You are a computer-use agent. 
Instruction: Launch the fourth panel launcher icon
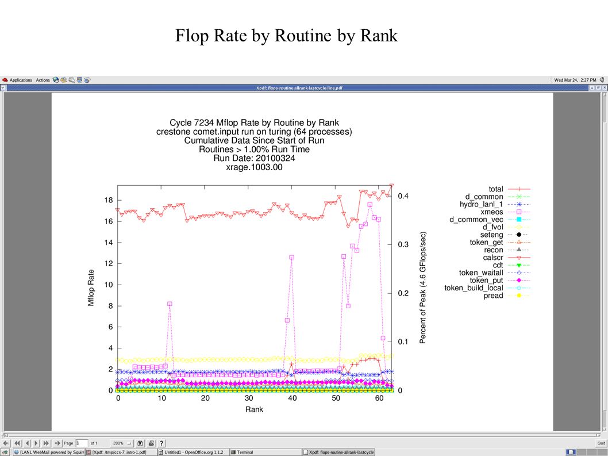79,80
